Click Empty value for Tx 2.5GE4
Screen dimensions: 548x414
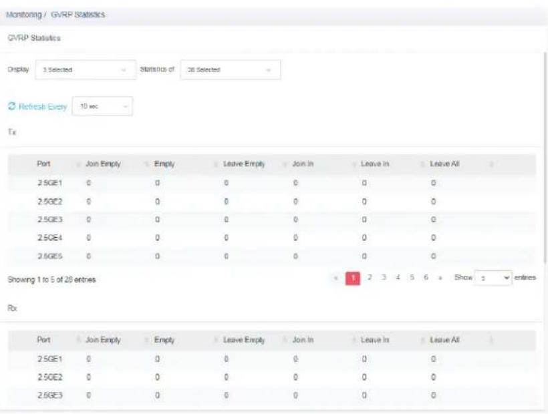click(x=157, y=238)
